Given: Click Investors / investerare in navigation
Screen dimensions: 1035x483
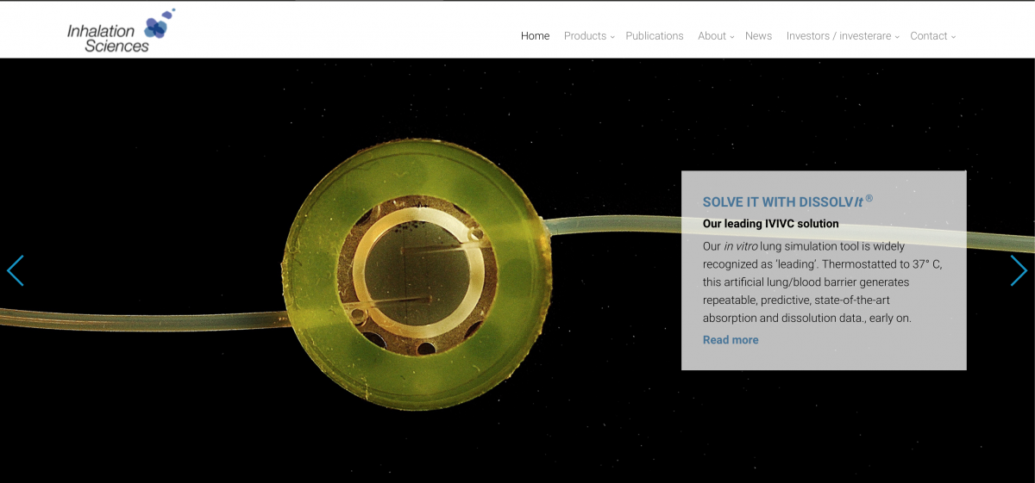Looking at the screenshot, I should (838, 36).
